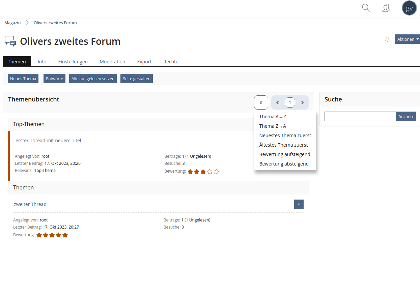Go to previous page of topics
The image size is (420, 299).
(x=278, y=102)
